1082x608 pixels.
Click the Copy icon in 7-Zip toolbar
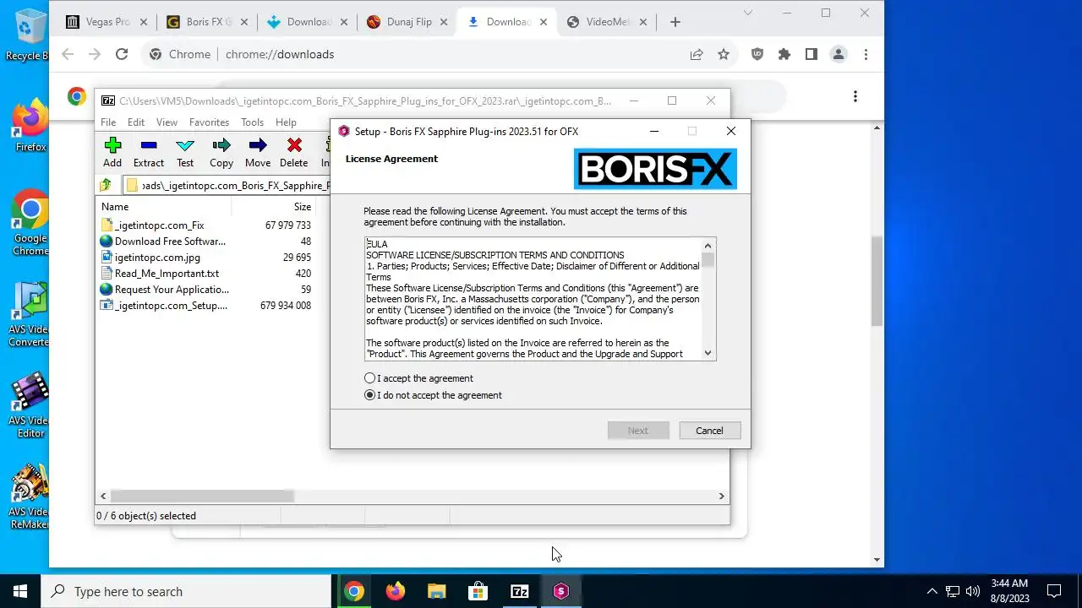pos(221,153)
